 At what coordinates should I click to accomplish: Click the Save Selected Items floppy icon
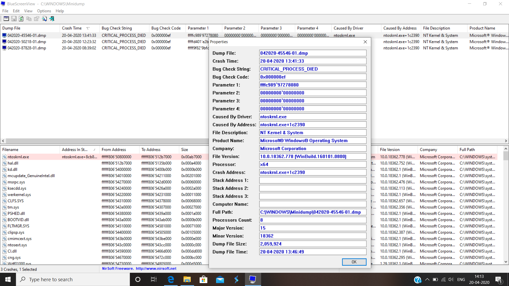pos(14,19)
